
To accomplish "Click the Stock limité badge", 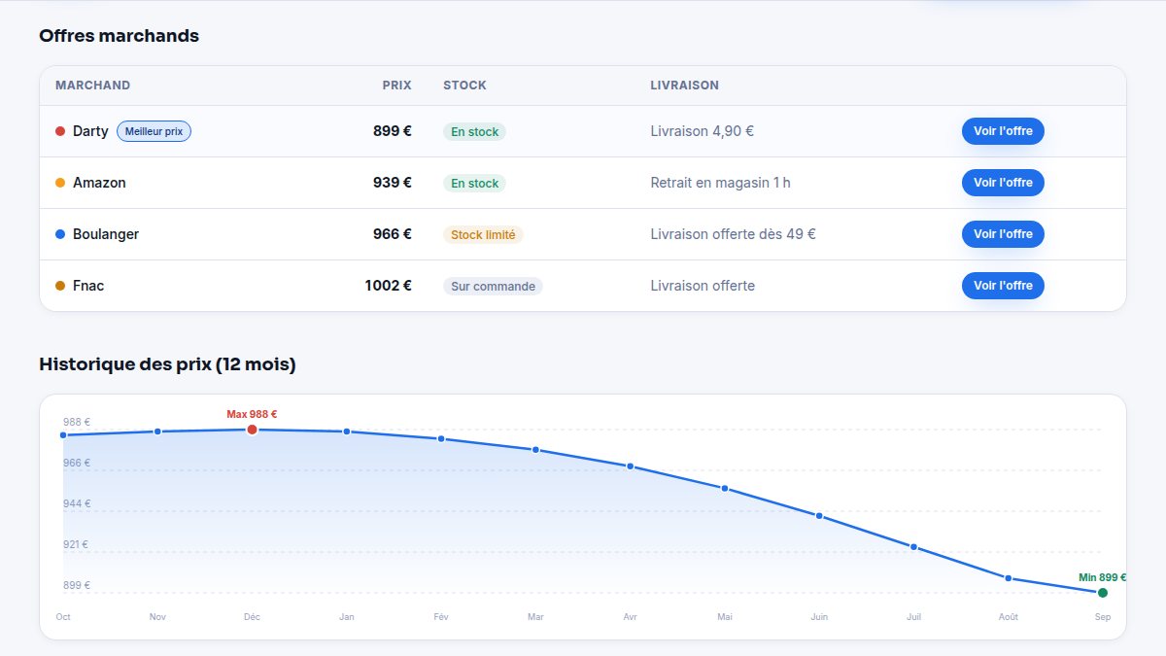I will pos(483,235).
